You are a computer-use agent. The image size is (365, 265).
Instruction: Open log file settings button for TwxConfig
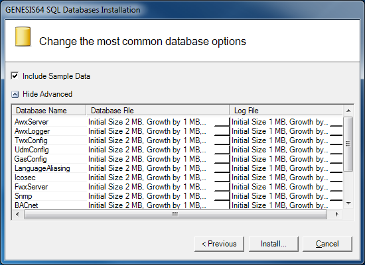[336, 140]
